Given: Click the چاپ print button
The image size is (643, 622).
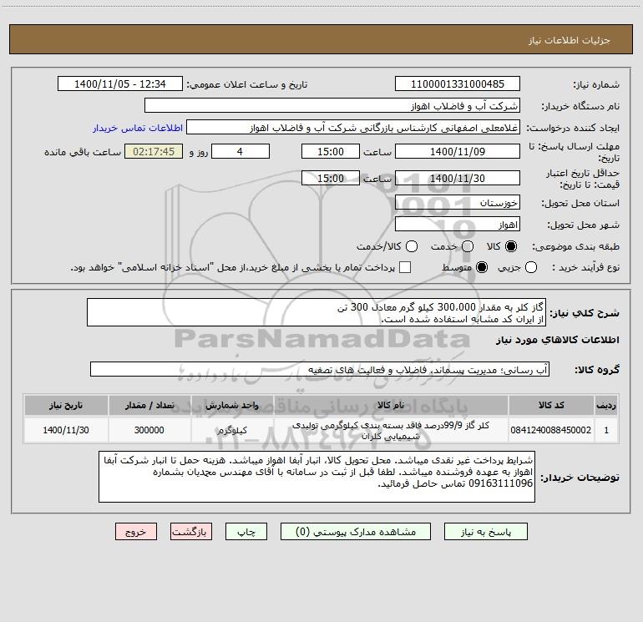Looking at the screenshot, I should (246, 532).
